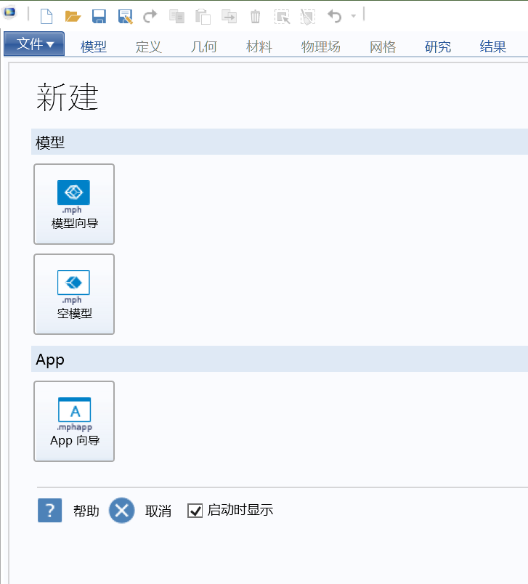Click the clear selection icon

(x=308, y=17)
